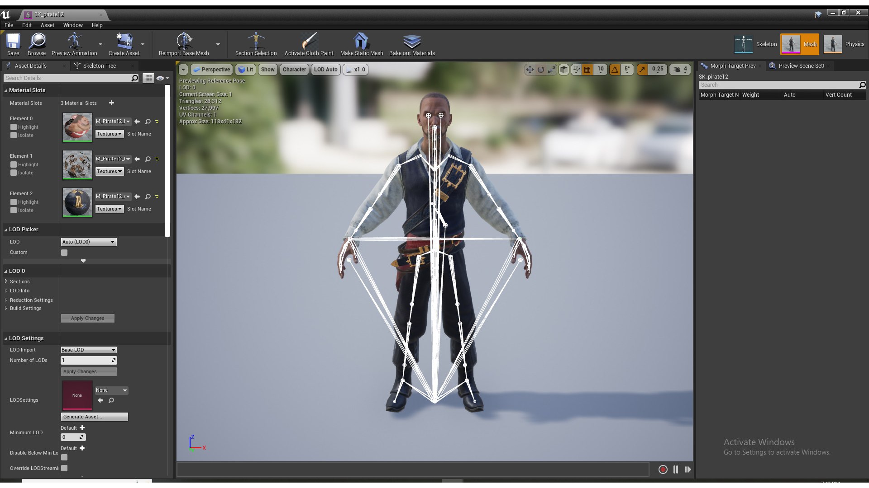Find Element 1 material in Content Browser

[x=148, y=159]
